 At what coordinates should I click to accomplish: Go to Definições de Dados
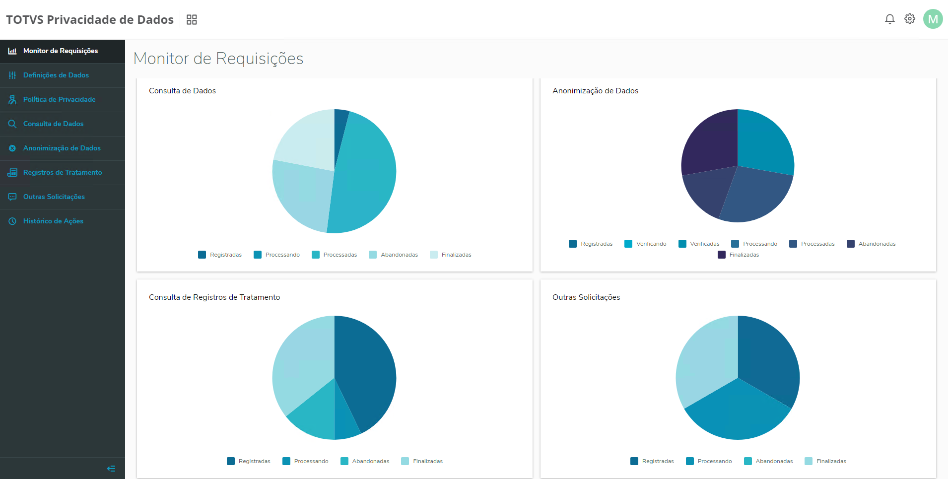click(63, 75)
